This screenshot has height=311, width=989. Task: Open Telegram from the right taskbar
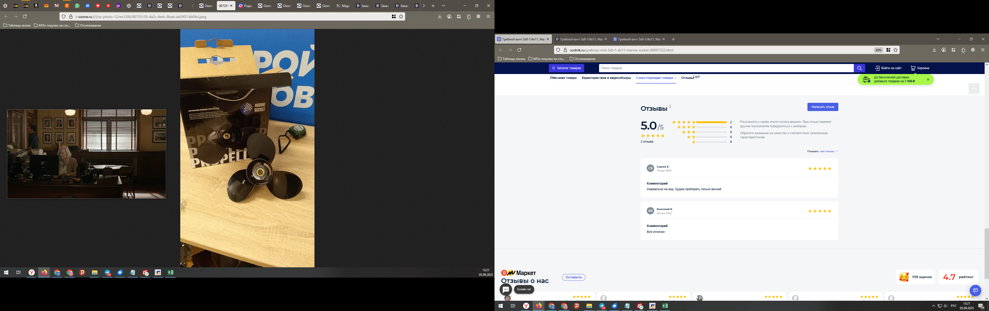602,306
